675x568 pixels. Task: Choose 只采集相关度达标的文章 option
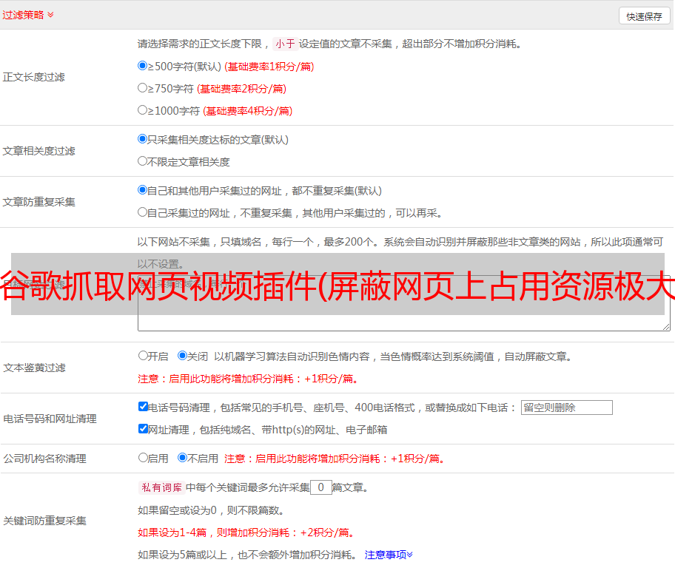pos(143,139)
